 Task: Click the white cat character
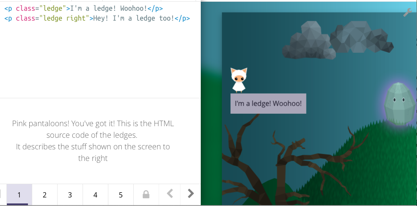pyautogui.click(x=239, y=80)
